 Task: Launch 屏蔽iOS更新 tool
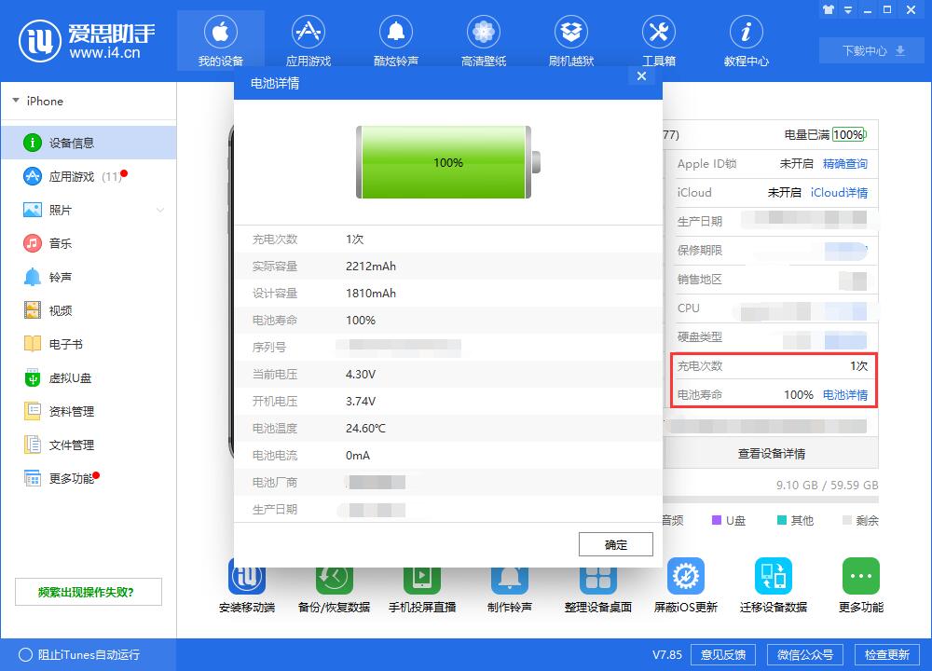(687, 584)
